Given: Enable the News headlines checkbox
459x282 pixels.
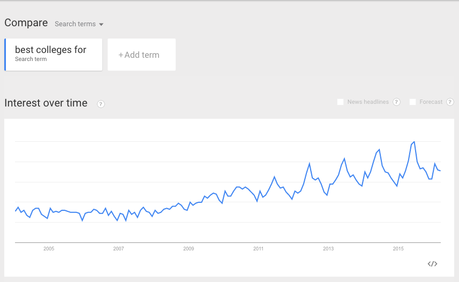Looking at the screenshot, I should 340,102.
